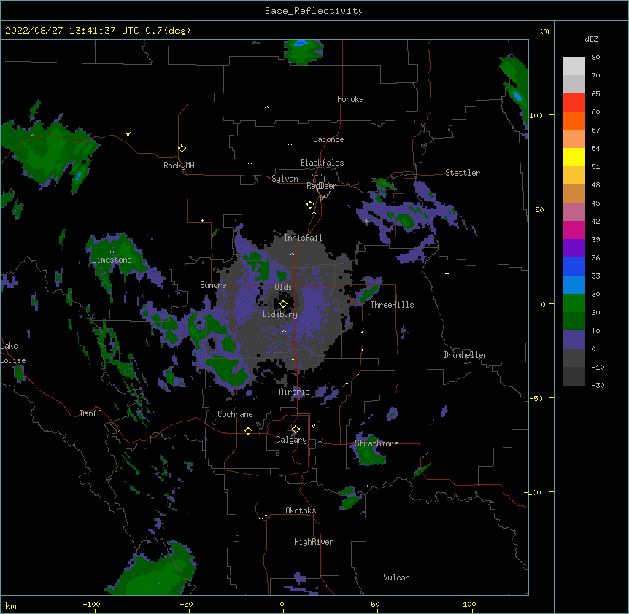Click the -100 tick on the bottom axis
Viewport: 629px width, 614px height.
point(91,604)
